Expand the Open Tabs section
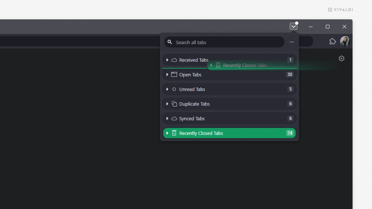Screen dimensions: 372x209 168,74
